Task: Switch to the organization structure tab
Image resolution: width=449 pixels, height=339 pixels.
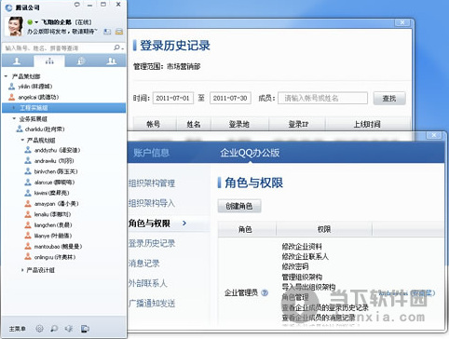Action: point(49,61)
